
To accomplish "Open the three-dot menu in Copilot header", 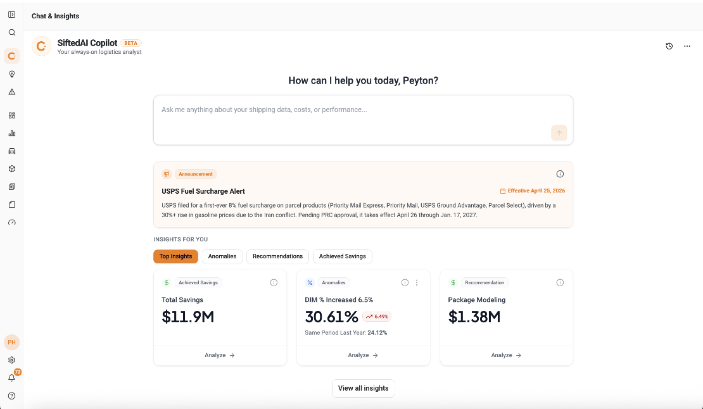I will [x=687, y=46].
